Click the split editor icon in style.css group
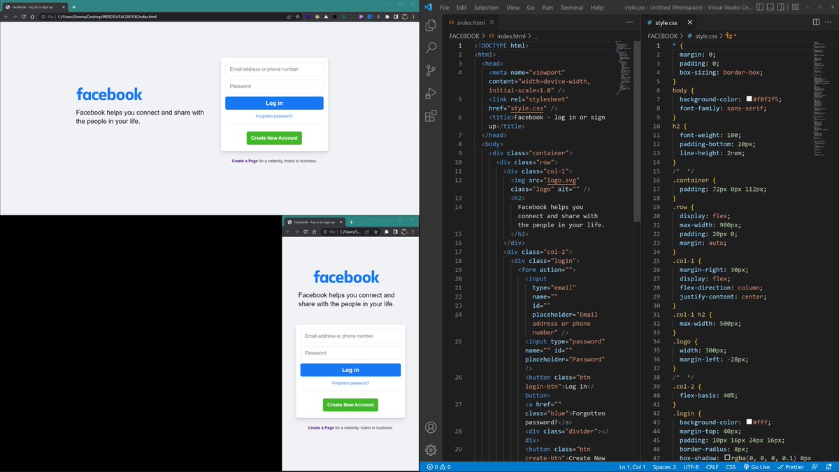Image resolution: width=839 pixels, height=472 pixels. click(x=816, y=22)
